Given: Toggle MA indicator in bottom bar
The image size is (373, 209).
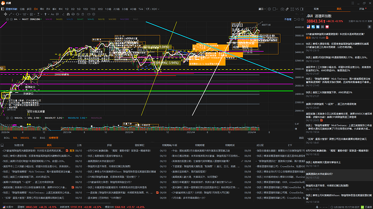Looking at the screenshot, I should click(x=15, y=138).
